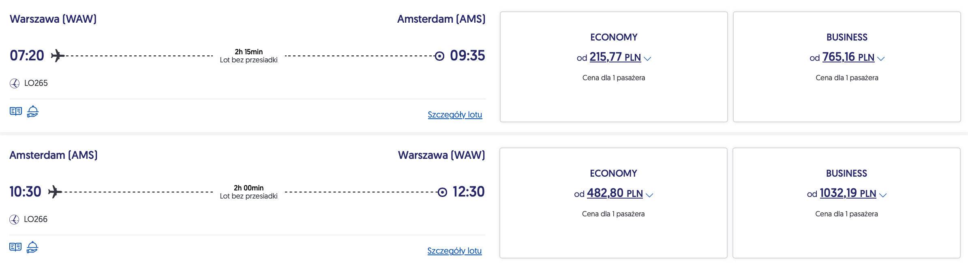
Task: Open Szczegóły lotu for Warszawa–Amsterdam flight
Action: 455,115
